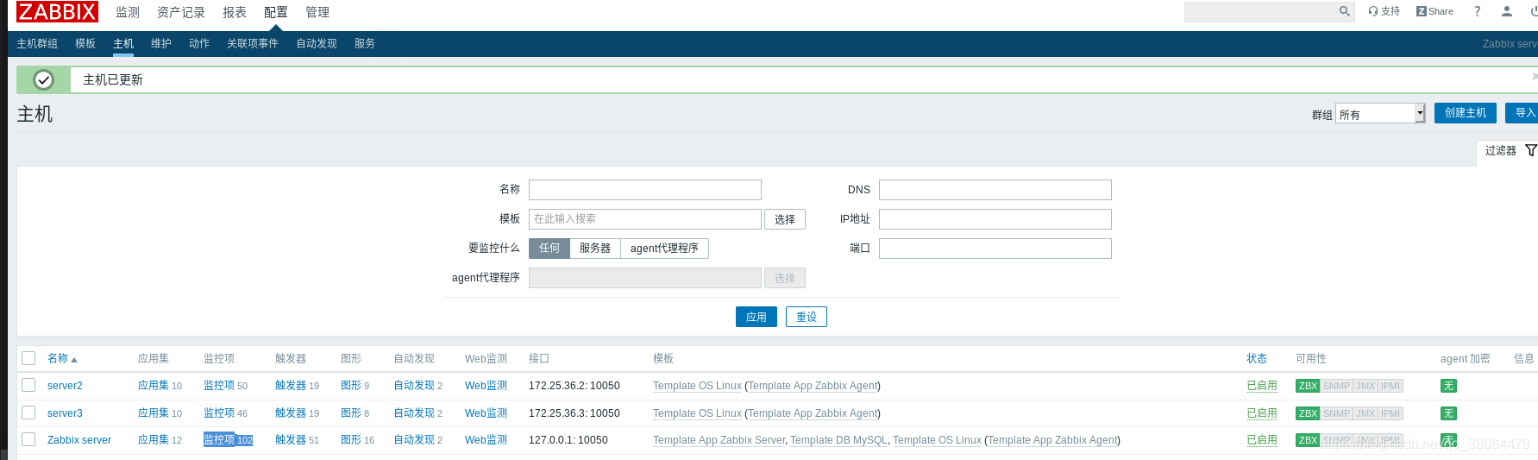Open the 监测 top menu
The height and width of the screenshot is (460, 1538).
[128, 12]
